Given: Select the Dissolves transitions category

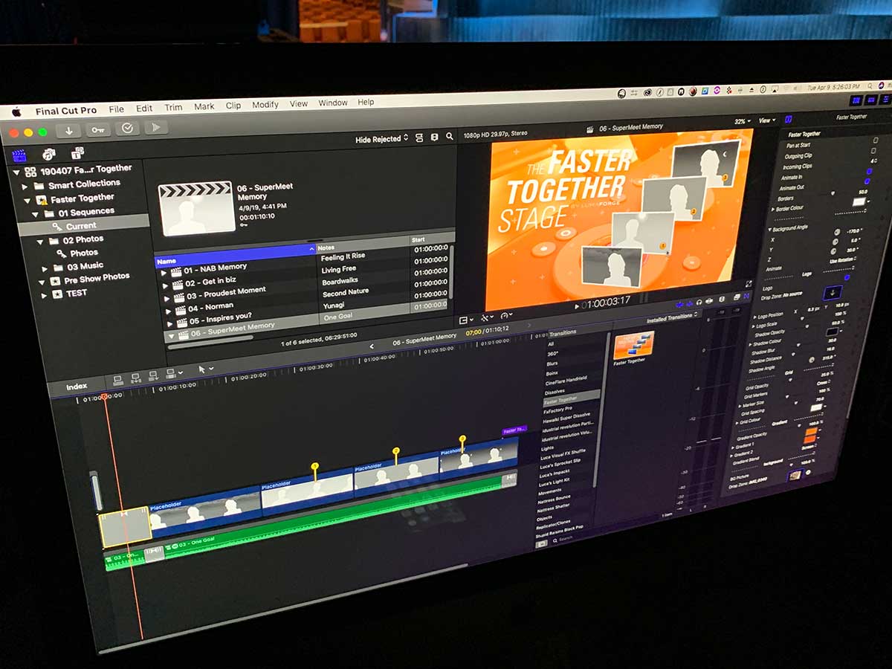Looking at the screenshot, I should (555, 391).
